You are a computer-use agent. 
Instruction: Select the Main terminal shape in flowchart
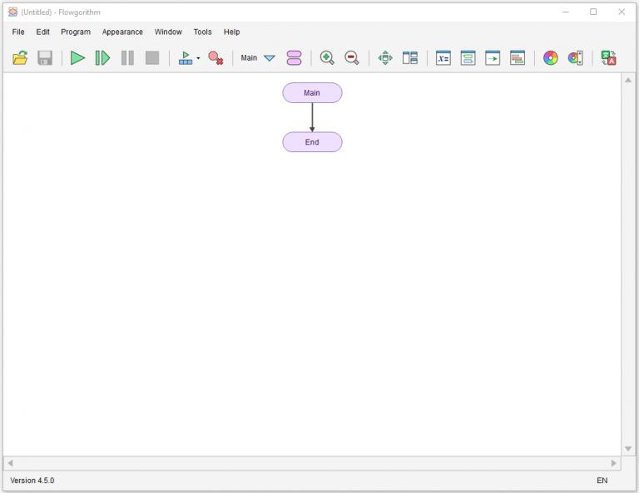pyautogui.click(x=312, y=93)
